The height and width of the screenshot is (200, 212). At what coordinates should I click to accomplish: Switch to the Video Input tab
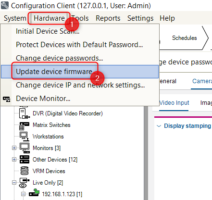[174, 103]
